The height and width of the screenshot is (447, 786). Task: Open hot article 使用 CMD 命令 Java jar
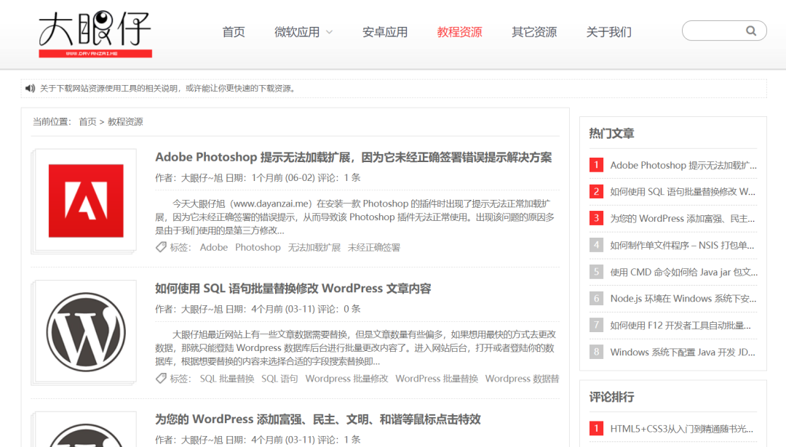point(683,273)
